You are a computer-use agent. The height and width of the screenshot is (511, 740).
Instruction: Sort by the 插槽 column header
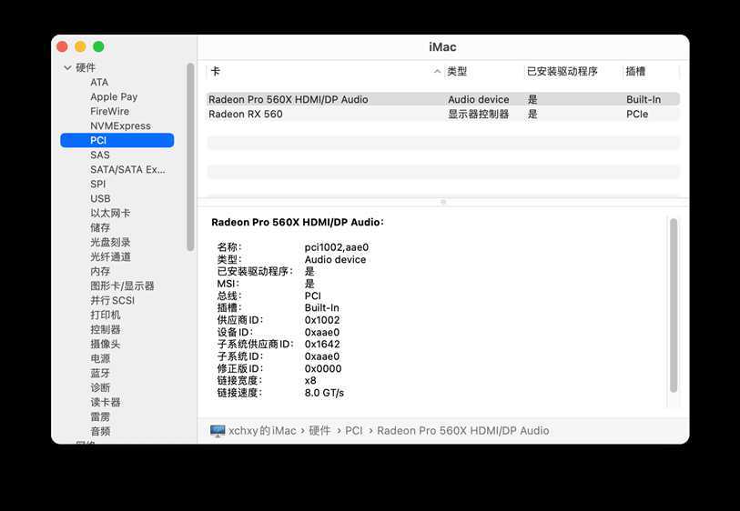point(635,72)
